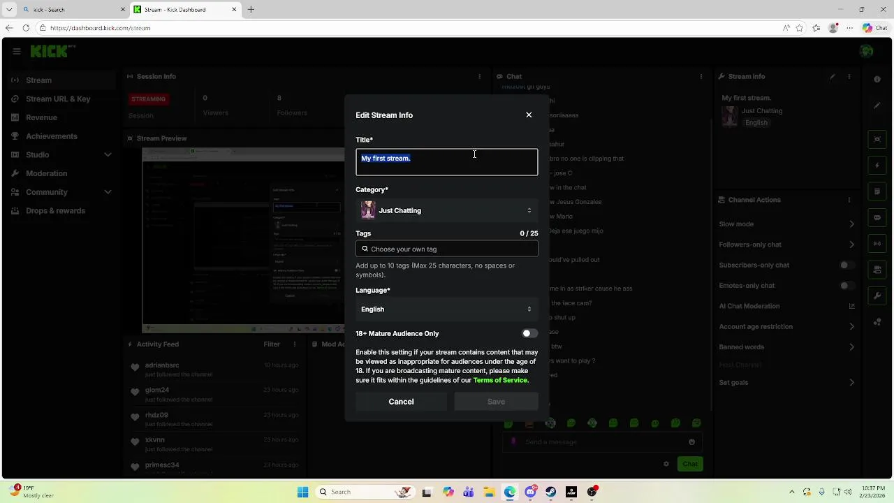Click pencil edit icon in Stream Info header
The height and width of the screenshot is (503, 894).
click(x=833, y=76)
